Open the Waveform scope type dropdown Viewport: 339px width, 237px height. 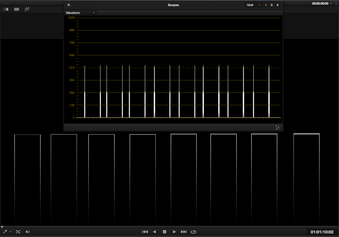[81, 13]
